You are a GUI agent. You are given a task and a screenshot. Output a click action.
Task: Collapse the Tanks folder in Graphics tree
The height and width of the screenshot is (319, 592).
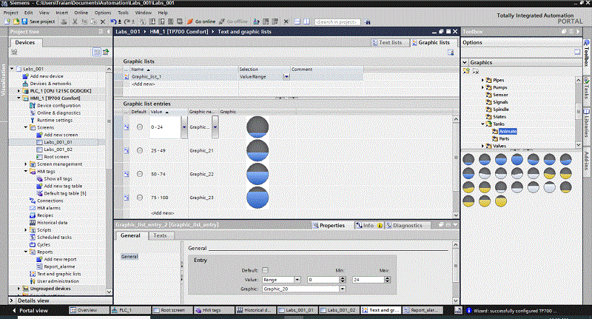pos(483,124)
